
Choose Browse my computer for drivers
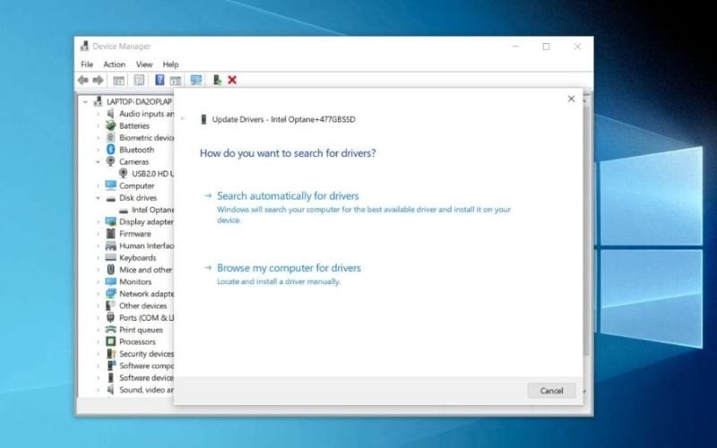pos(289,268)
